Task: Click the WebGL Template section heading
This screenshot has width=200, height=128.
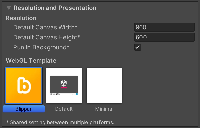Action: point(31,60)
